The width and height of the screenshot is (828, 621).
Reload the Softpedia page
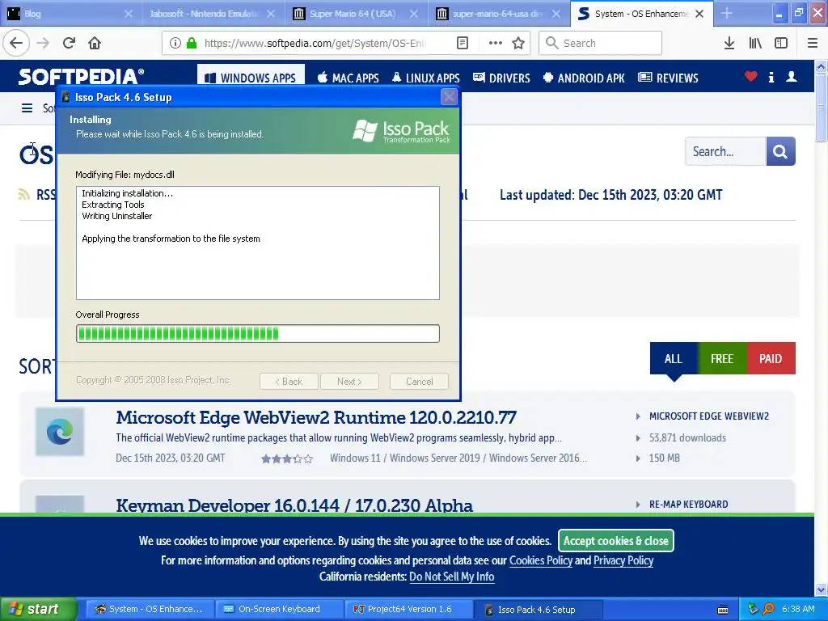[x=70, y=43]
